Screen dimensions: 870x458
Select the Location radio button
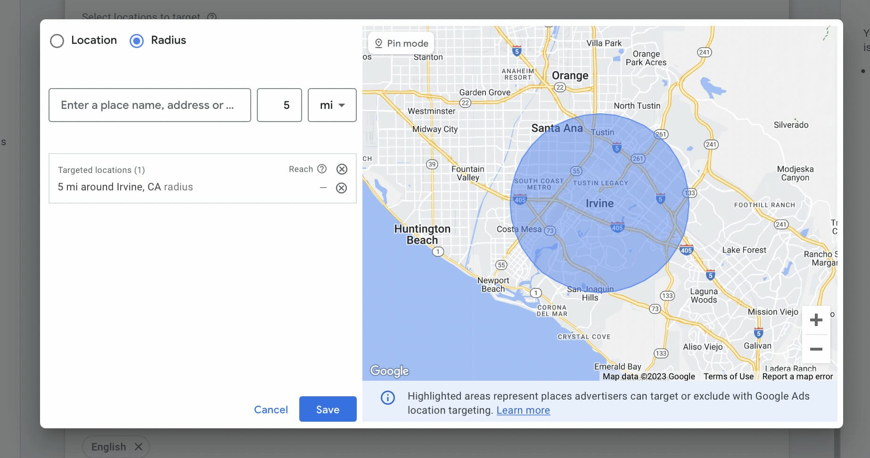click(x=57, y=41)
